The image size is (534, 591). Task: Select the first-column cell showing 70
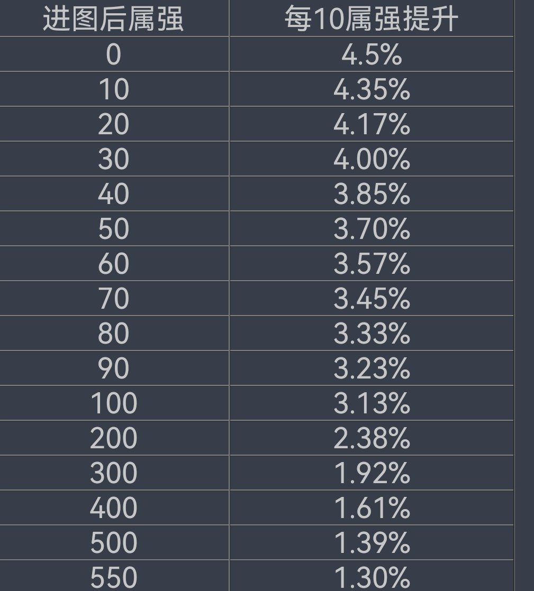[113, 299]
